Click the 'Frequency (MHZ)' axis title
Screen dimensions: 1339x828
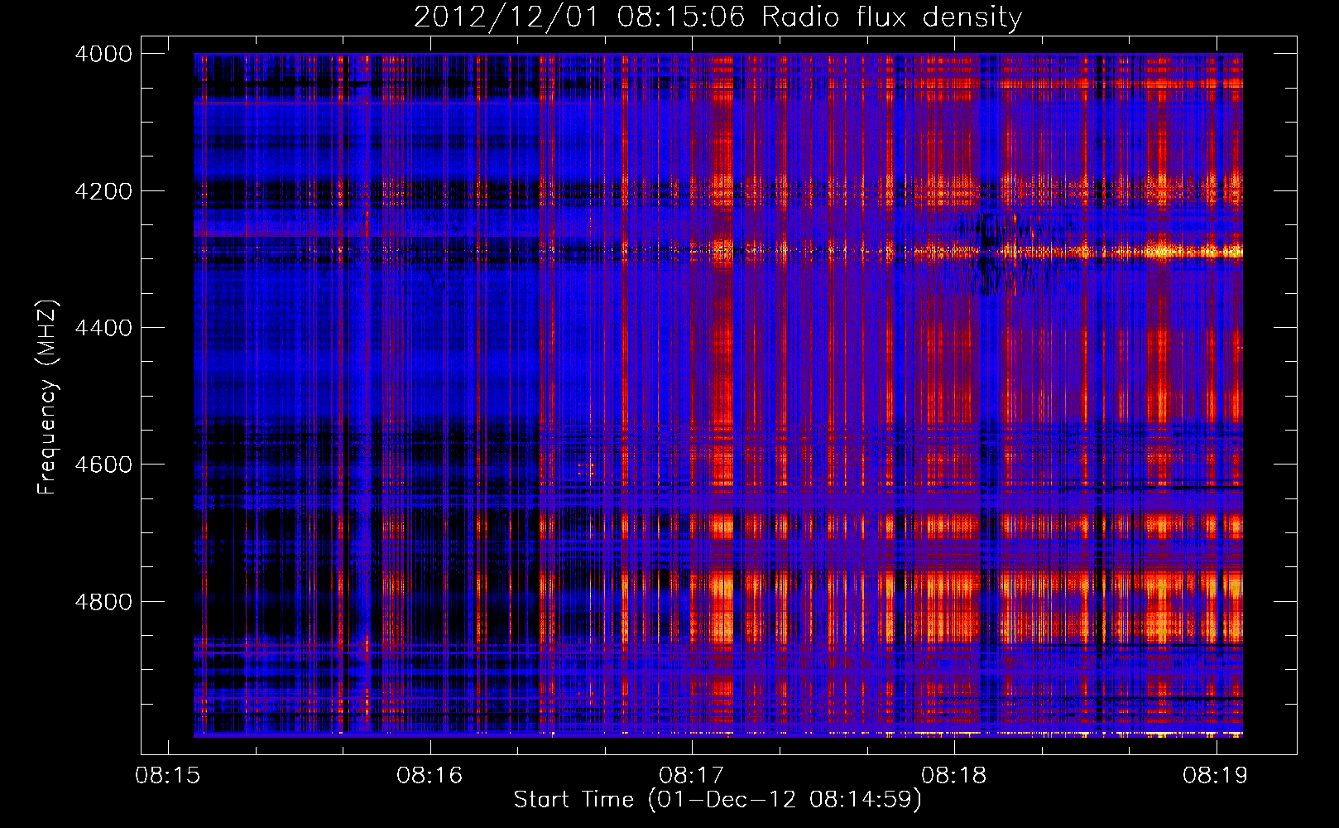click(x=47, y=397)
